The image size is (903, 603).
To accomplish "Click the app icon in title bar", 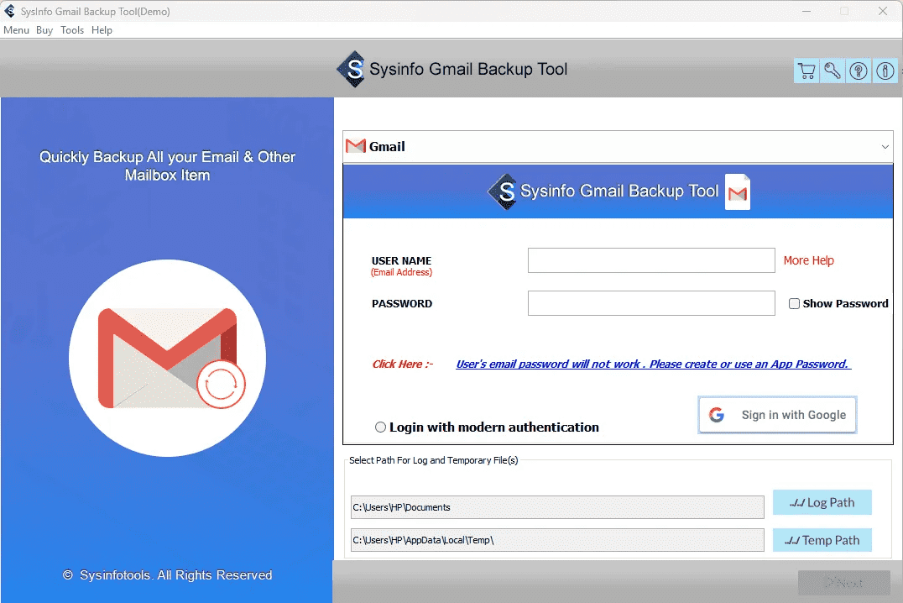I will pyautogui.click(x=10, y=11).
